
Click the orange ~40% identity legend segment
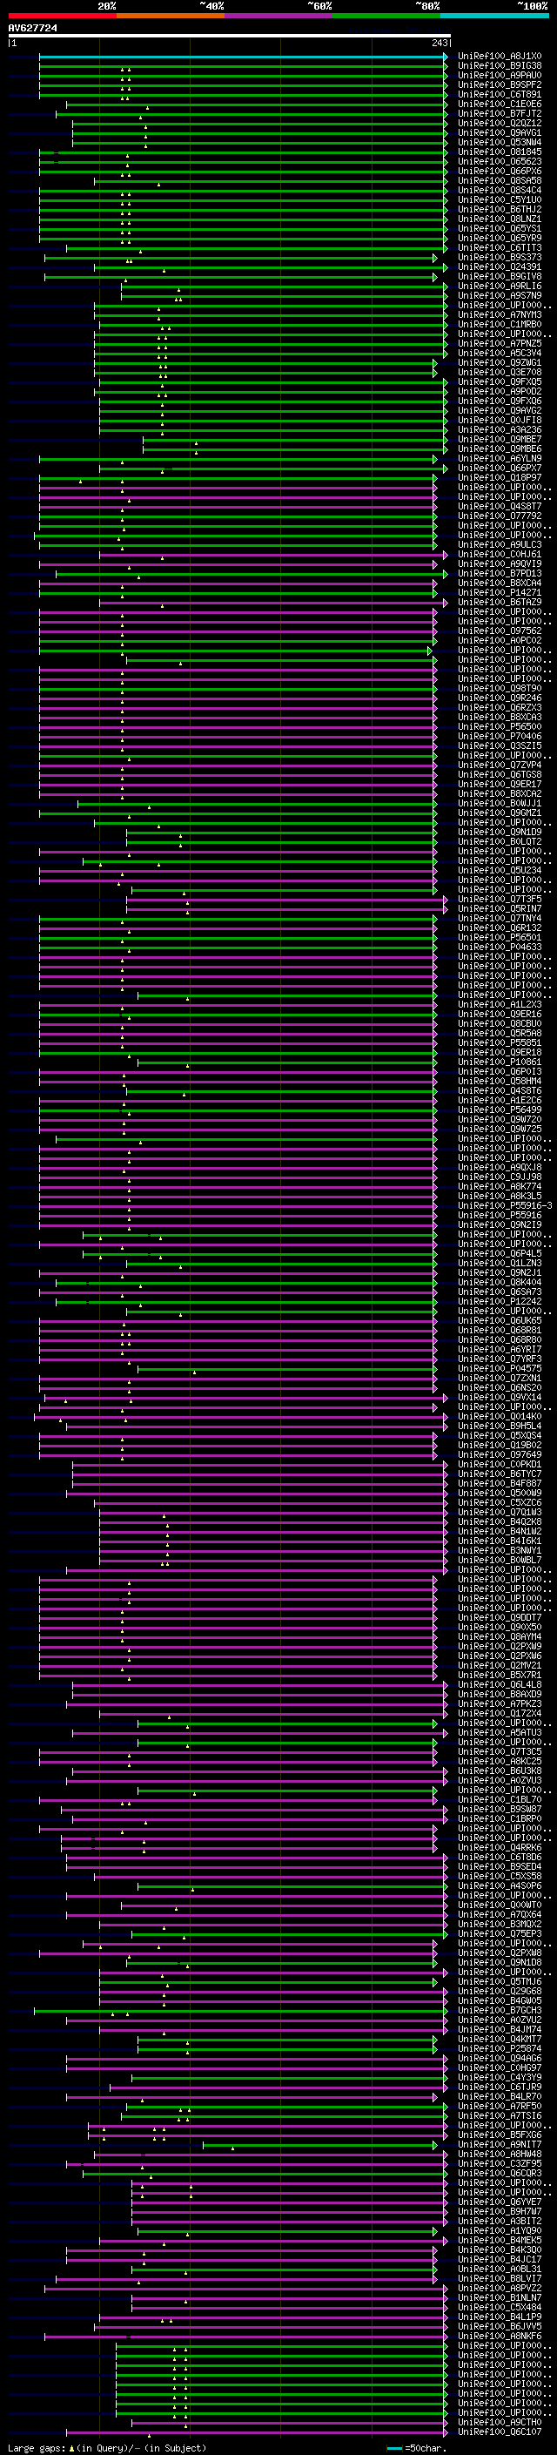[x=171, y=16]
